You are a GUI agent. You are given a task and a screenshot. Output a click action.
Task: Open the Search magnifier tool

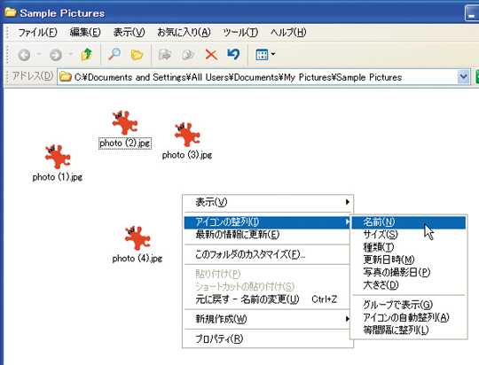point(114,54)
